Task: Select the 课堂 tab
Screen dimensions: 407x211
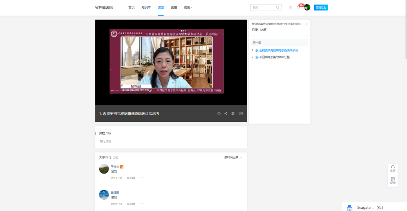Action: [x=161, y=8]
